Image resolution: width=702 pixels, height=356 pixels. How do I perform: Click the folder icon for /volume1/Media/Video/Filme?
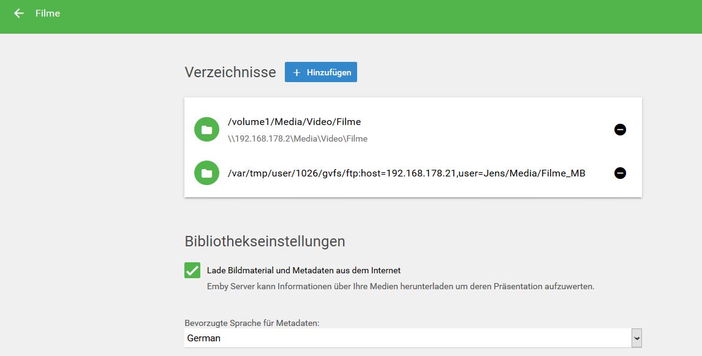pos(206,130)
